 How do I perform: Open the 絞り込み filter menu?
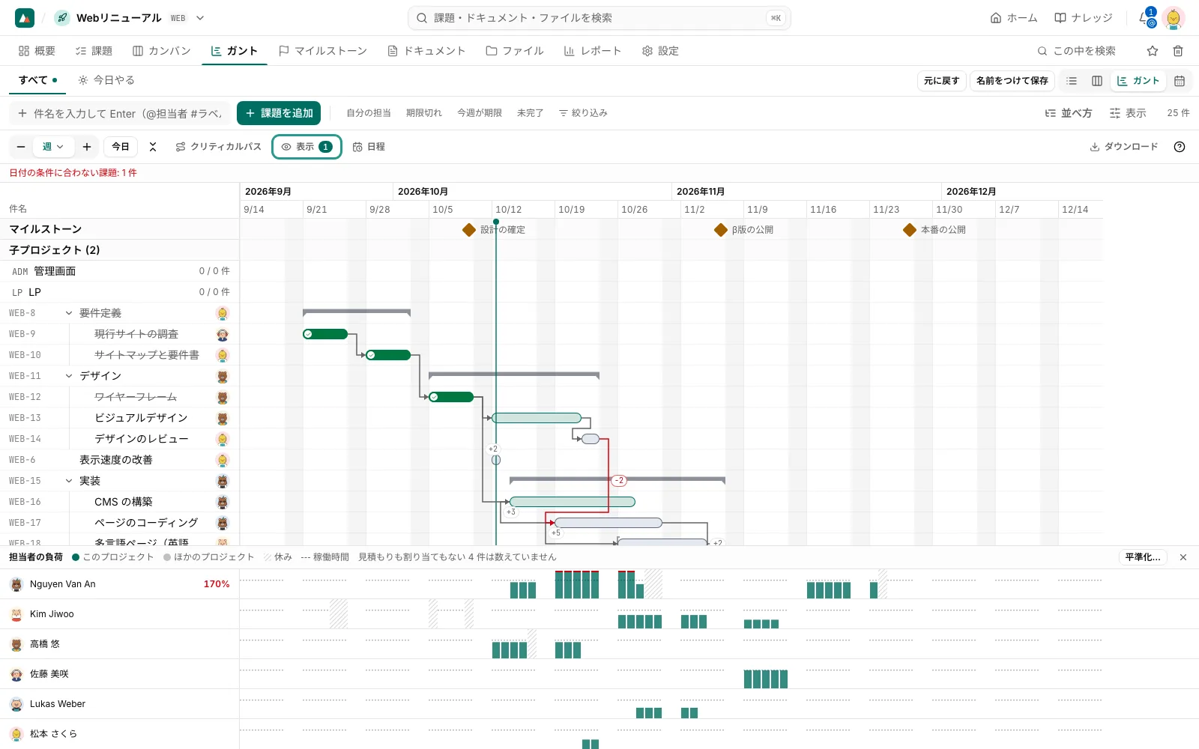point(583,113)
